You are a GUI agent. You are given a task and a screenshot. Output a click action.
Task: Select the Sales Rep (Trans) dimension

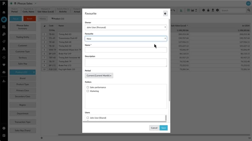click(x=22, y=131)
